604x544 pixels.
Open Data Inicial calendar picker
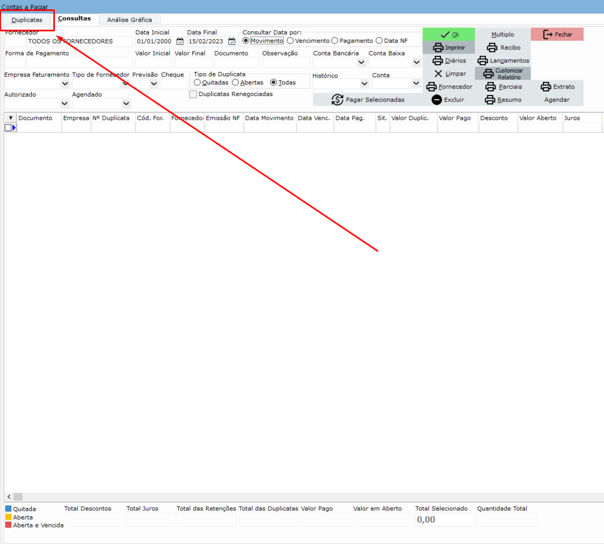tap(180, 41)
